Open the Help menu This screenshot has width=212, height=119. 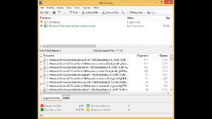click(96, 8)
